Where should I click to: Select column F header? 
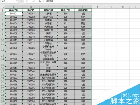point(98,7)
